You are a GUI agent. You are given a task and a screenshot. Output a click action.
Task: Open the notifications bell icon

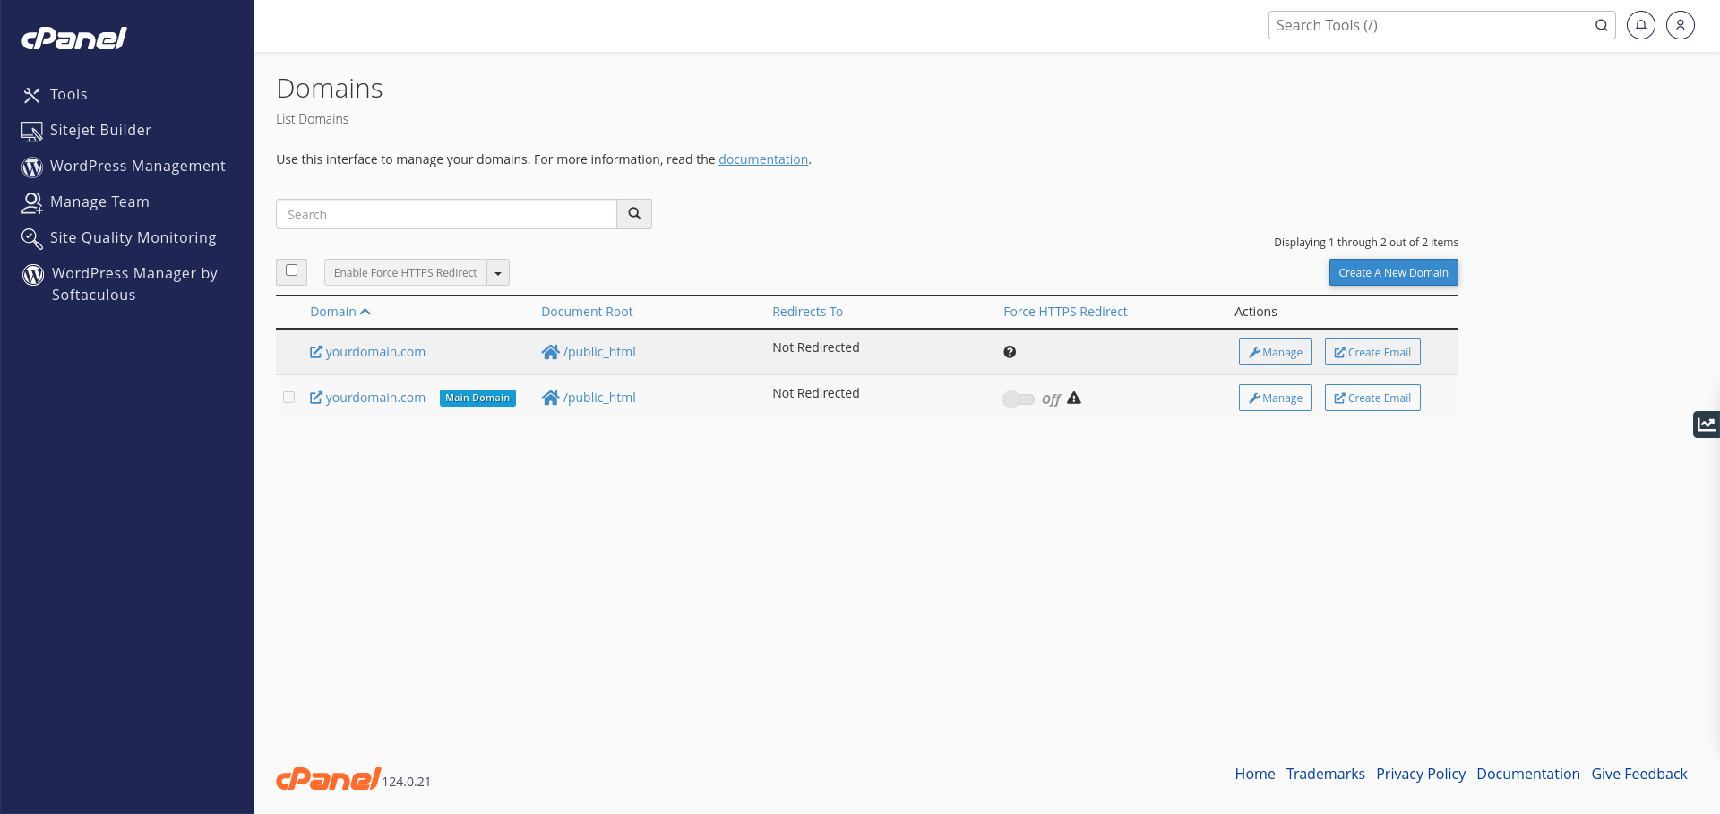1640,25
